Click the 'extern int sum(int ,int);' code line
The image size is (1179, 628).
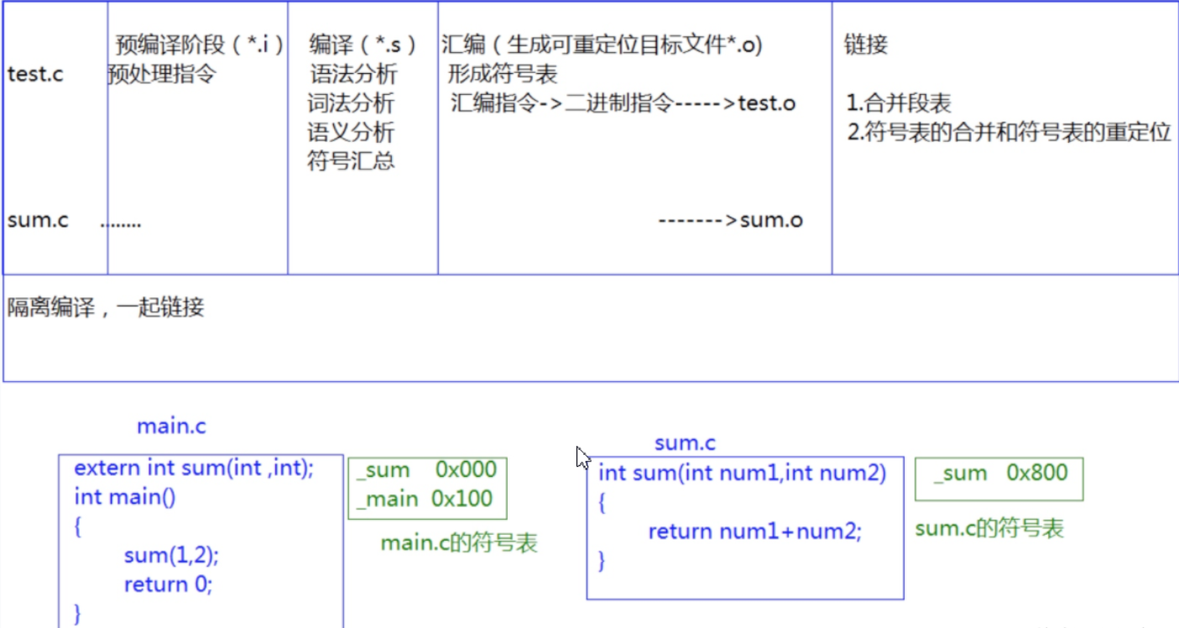194,468
